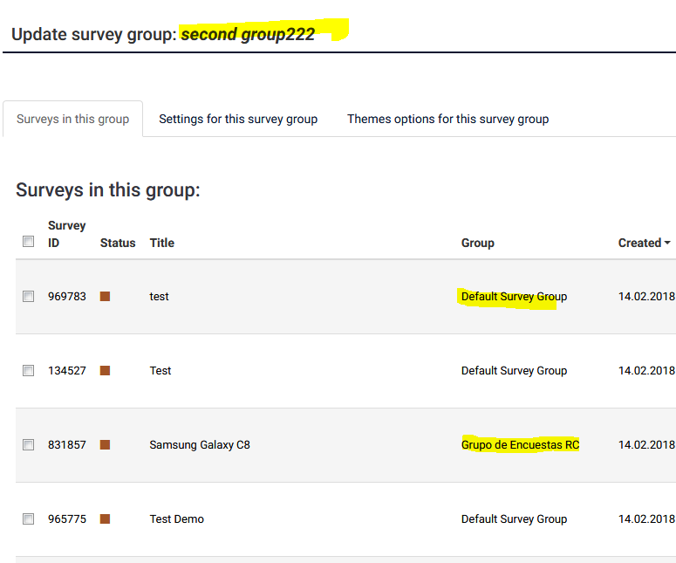Open Surveys in this group tab
676x563 pixels.
point(72,119)
